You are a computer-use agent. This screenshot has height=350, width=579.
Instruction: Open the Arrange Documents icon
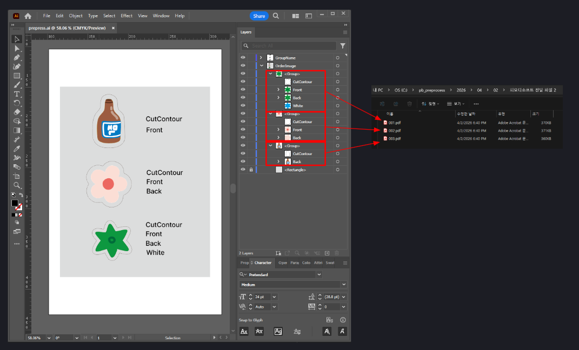click(x=295, y=16)
